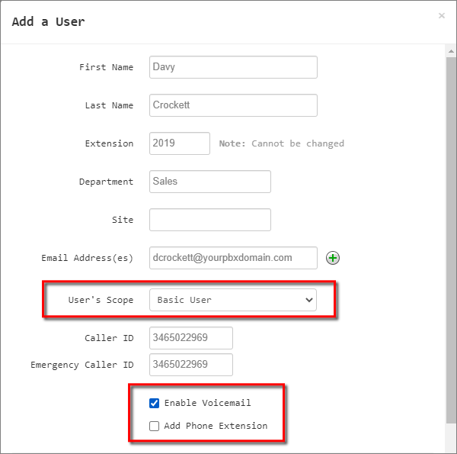Click the Last Name field
457x454 pixels.
233,105
